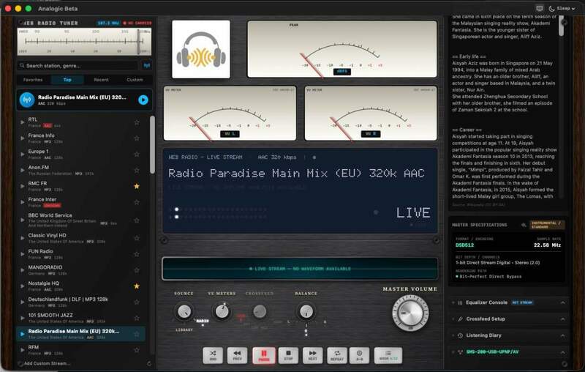The height and width of the screenshot is (372, 585).
Task: Click the live stream waveform display bar
Action: tap(300, 269)
